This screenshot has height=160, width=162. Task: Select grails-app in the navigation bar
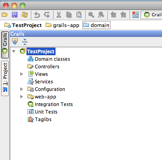(63, 25)
